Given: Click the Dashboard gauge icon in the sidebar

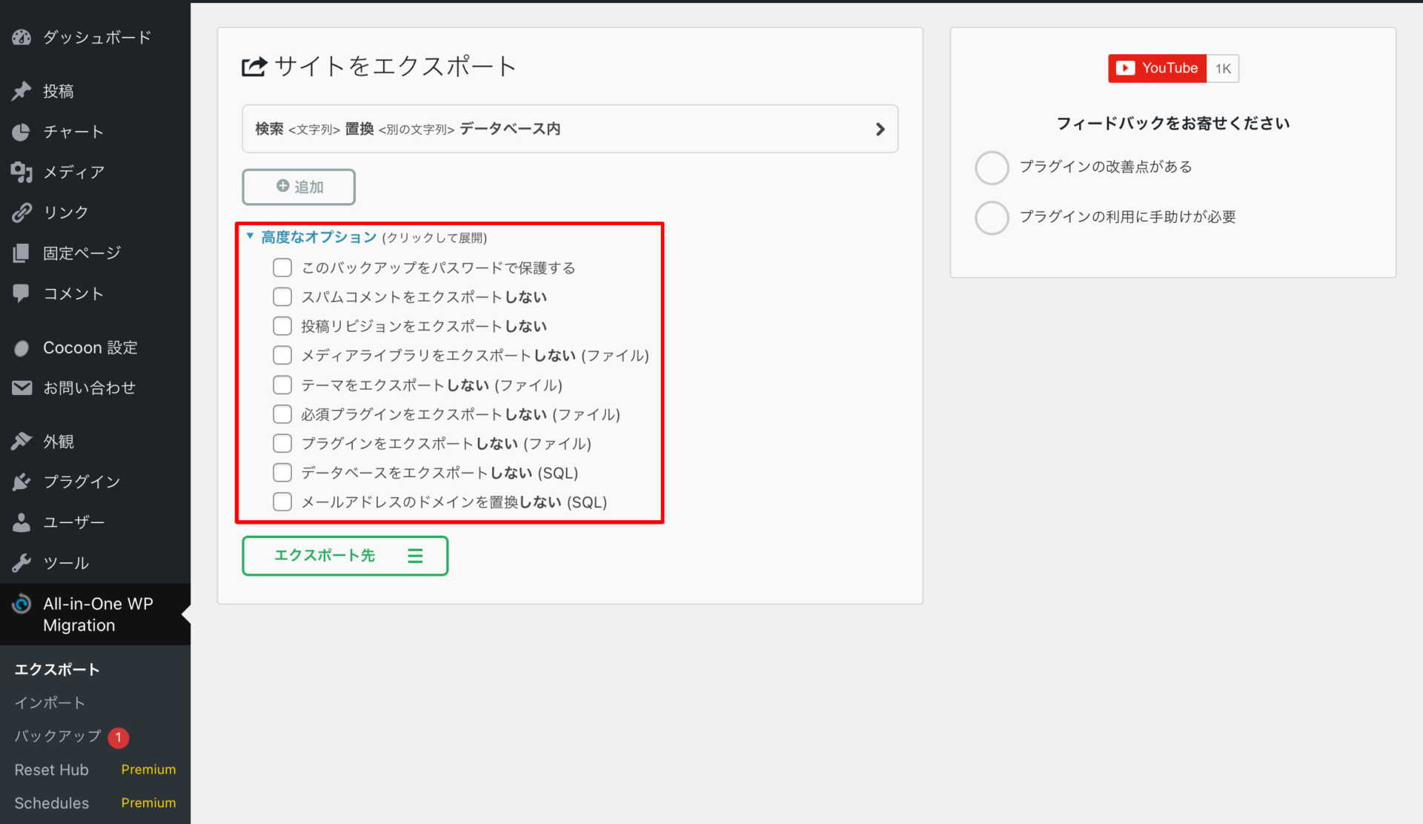Looking at the screenshot, I should pos(21,37).
